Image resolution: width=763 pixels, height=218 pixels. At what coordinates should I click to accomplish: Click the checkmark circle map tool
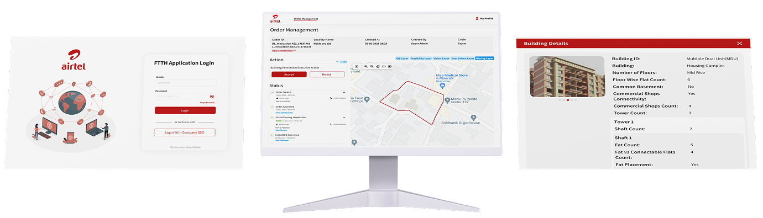(x=390, y=66)
